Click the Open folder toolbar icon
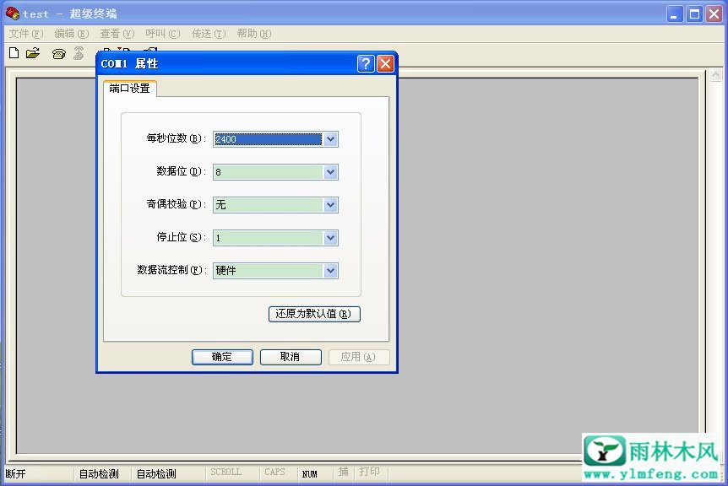728x486 pixels. tap(33, 53)
